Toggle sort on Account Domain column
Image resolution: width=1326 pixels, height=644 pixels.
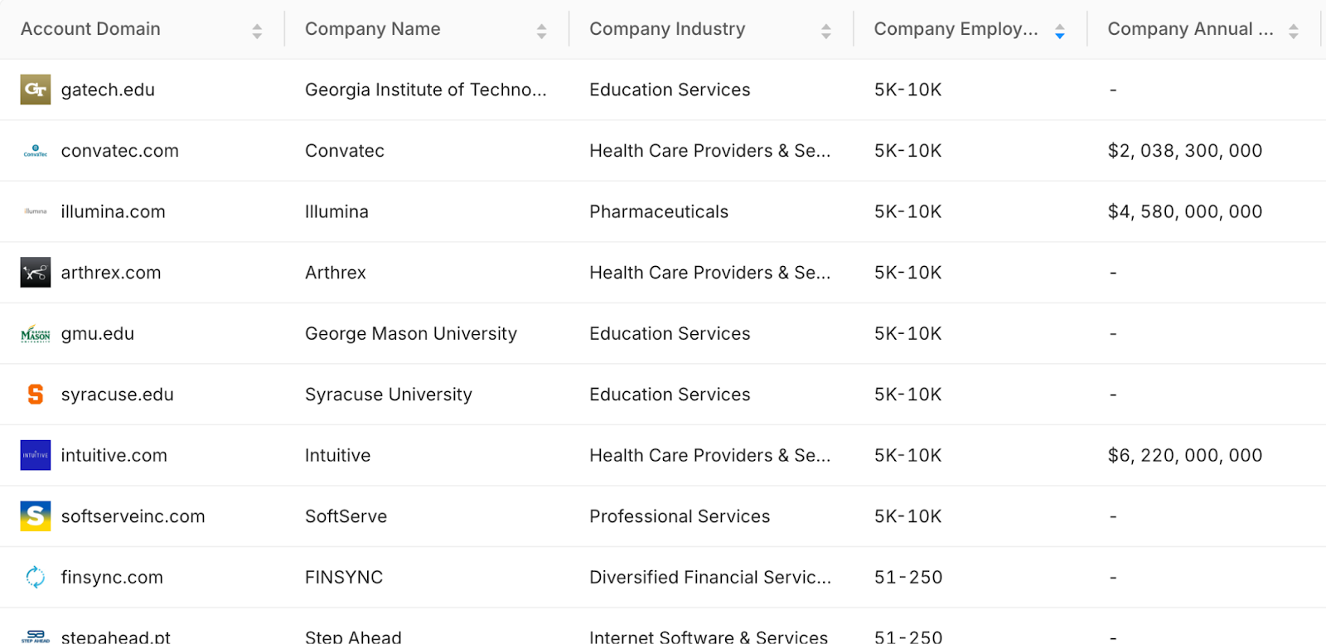click(257, 29)
